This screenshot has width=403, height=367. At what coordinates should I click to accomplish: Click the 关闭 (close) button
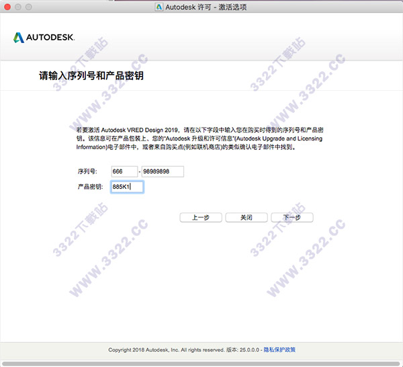247,218
